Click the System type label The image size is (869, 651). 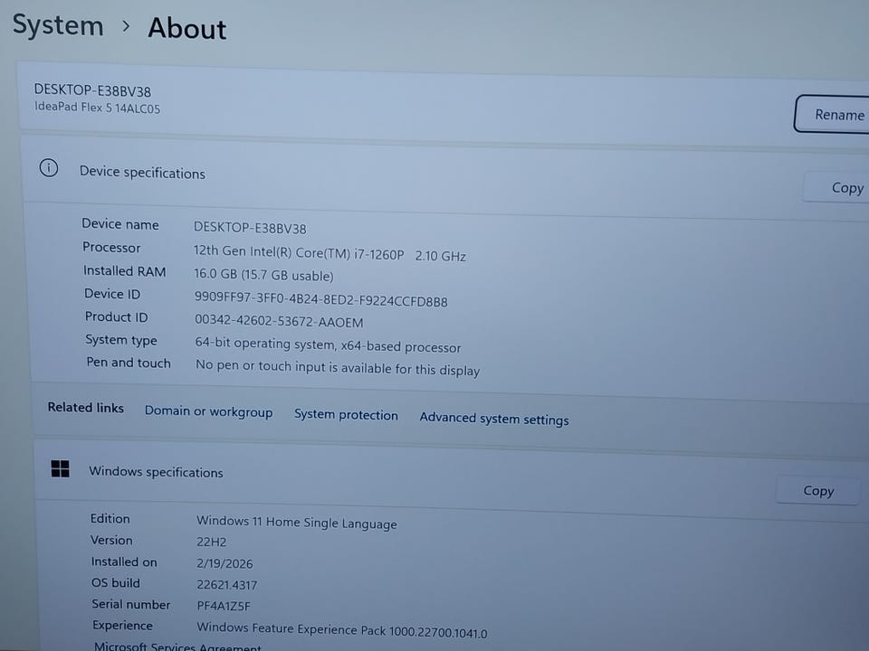(120, 340)
